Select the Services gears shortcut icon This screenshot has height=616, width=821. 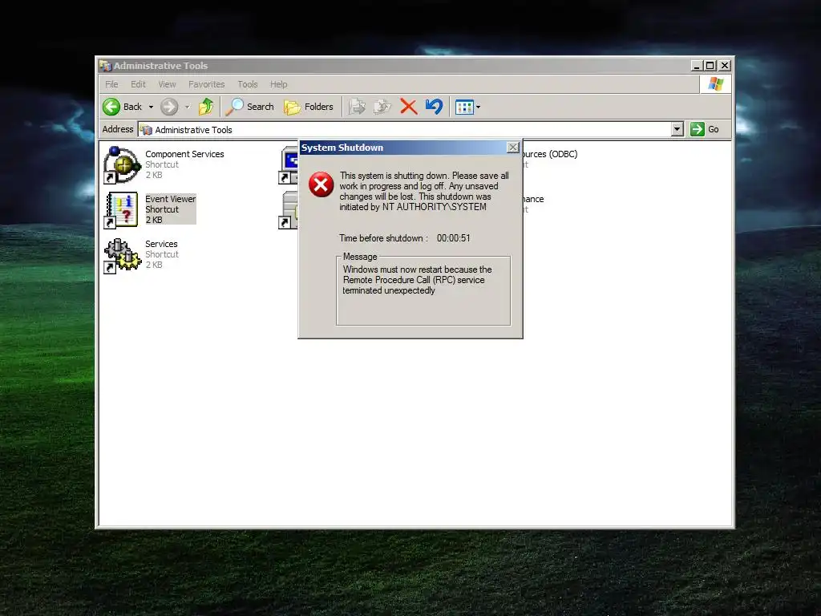122,256
